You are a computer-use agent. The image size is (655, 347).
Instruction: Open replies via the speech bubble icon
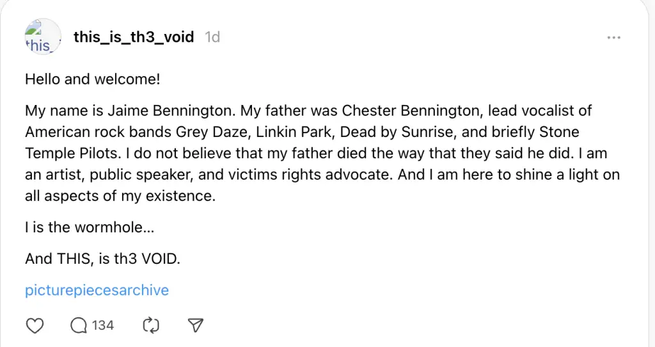[79, 326]
